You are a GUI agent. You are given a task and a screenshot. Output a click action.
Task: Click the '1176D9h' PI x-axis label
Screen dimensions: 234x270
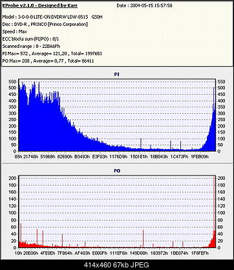pyautogui.click(x=118, y=157)
